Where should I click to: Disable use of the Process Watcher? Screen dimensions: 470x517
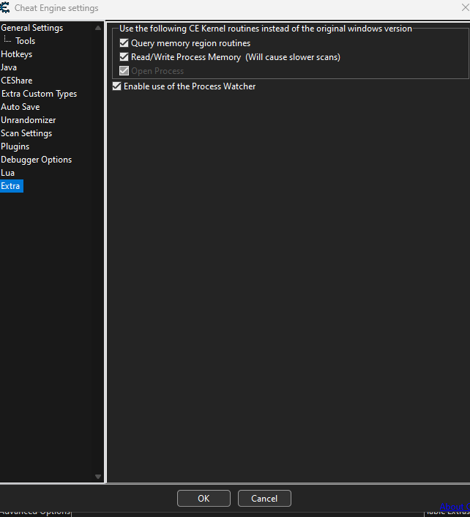116,86
